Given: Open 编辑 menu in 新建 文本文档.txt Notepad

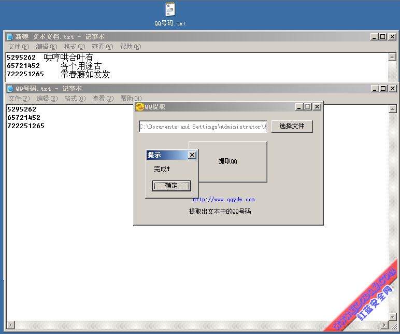Looking at the screenshot, I should coord(47,47).
